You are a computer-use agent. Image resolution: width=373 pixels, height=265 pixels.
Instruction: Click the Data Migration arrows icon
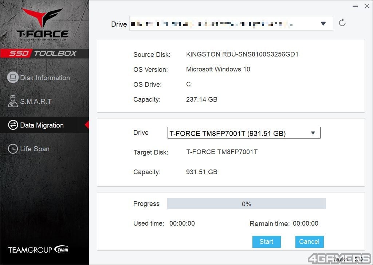point(13,125)
